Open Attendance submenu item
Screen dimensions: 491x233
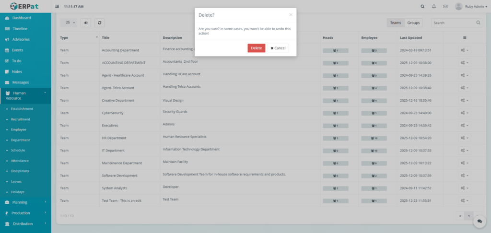20,161
